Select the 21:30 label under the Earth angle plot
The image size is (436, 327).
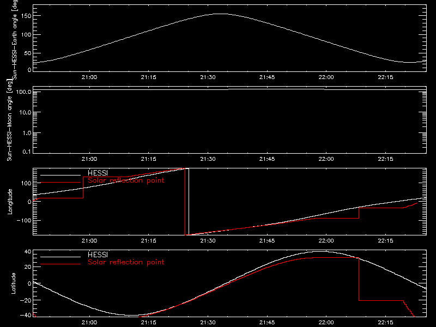[x=208, y=77]
